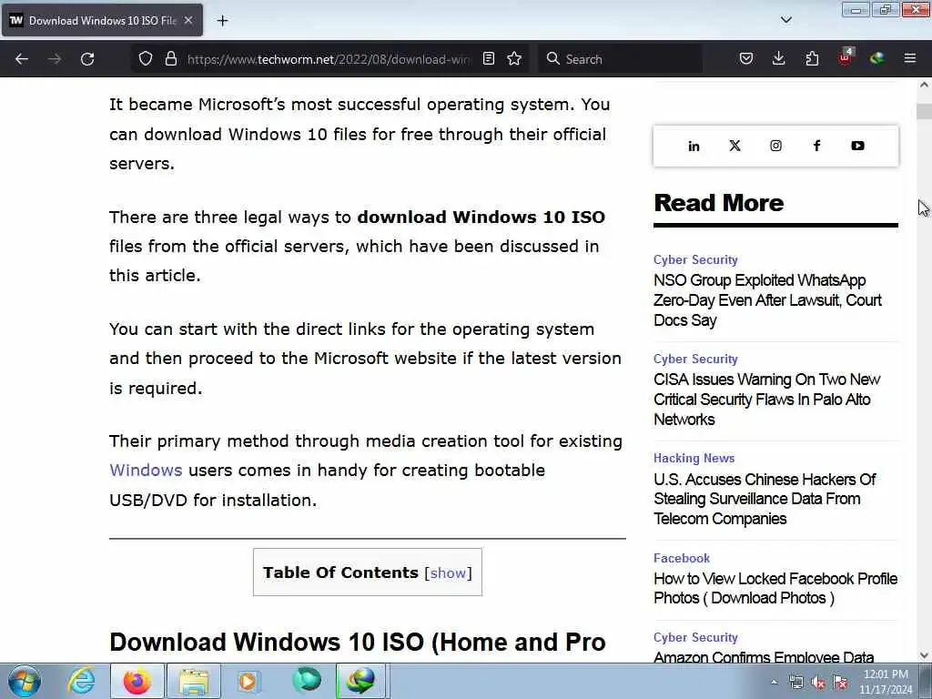Show site security padlock information
Screen dimensions: 932x699
pyautogui.click(x=171, y=59)
